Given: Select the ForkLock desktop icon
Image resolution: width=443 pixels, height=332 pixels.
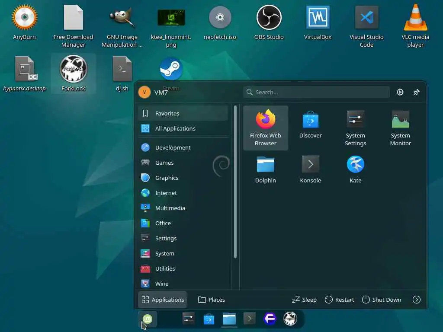Looking at the screenshot, I should tap(73, 69).
